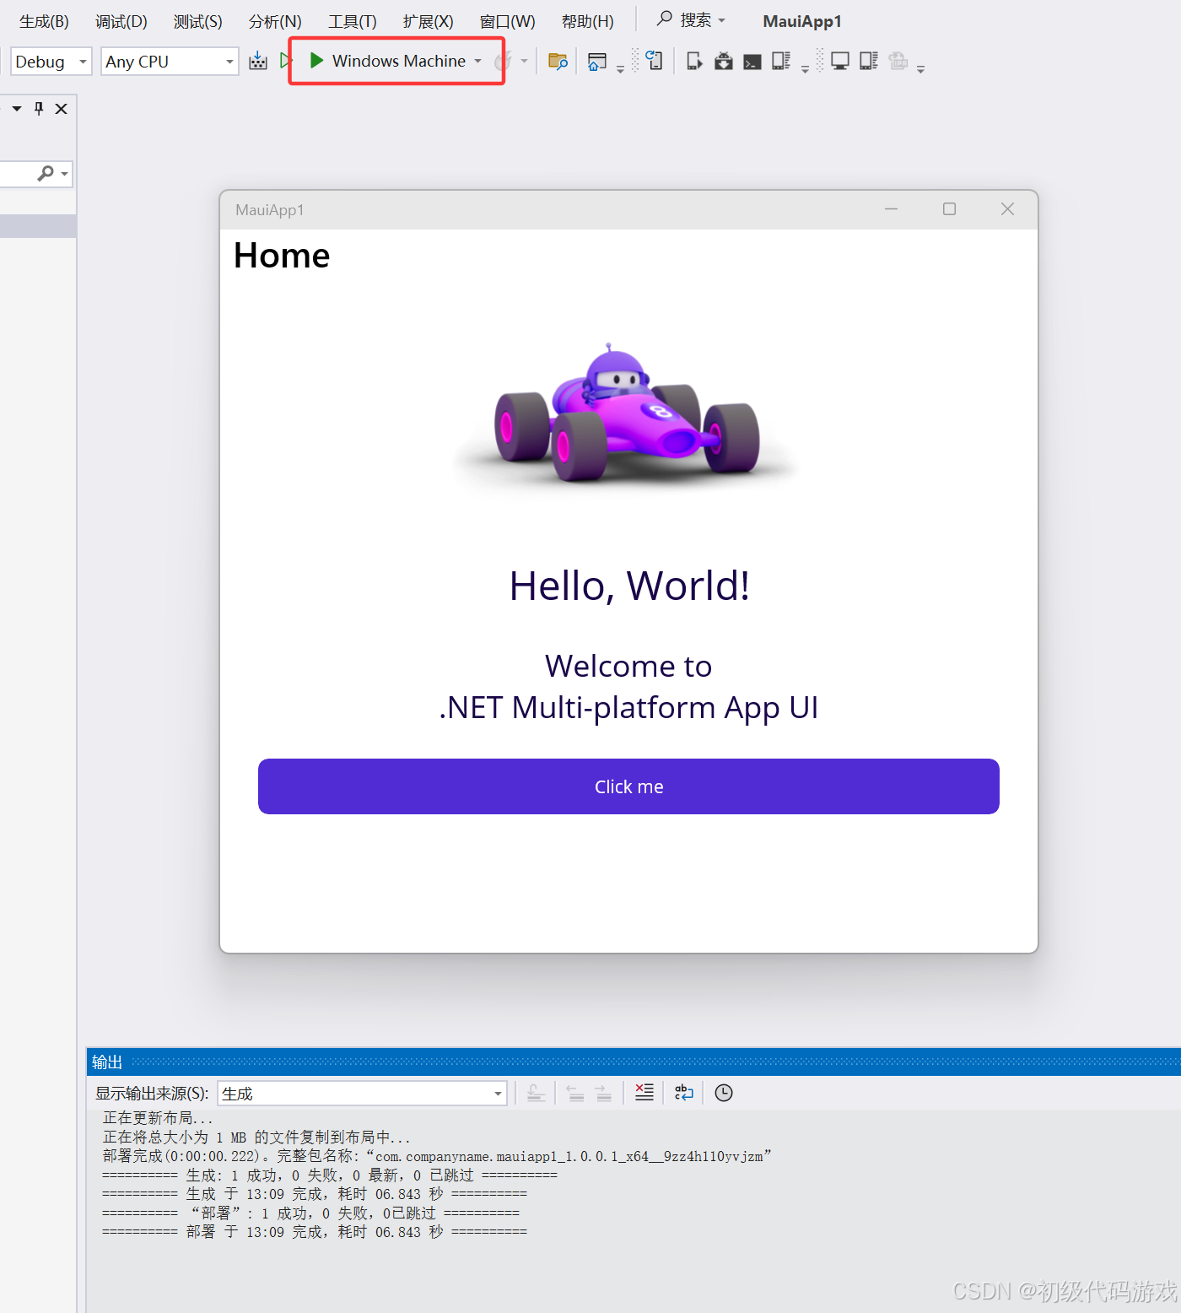Open the 调试(D) menu
Screen dimensions: 1181x1313
(121, 21)
